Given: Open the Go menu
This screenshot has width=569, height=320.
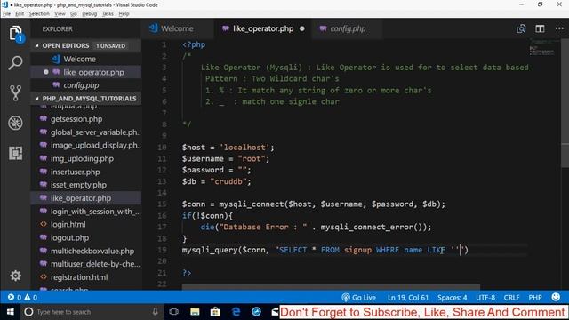Looking at the screenshot, I should (74, 14).
